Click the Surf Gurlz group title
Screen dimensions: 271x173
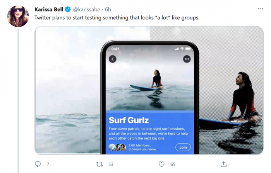pos(129,120)
